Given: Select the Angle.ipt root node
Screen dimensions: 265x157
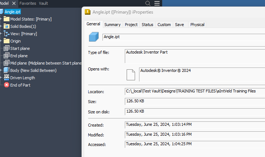Looking at the screenshot, I should pyautogui.click(x=12, y=12).
